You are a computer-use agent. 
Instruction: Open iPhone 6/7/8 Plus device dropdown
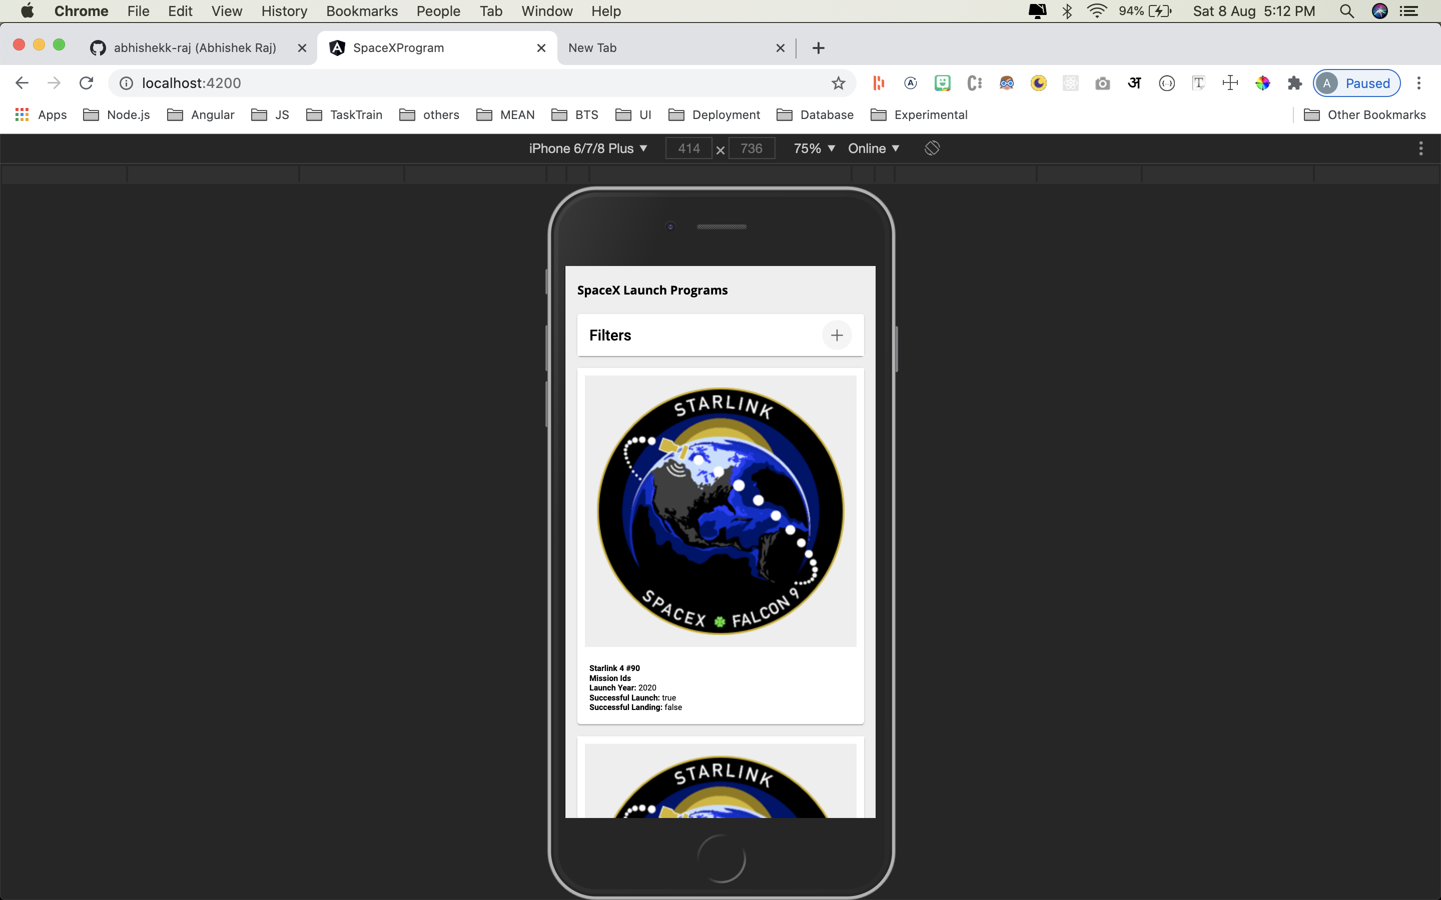(588, 148)
